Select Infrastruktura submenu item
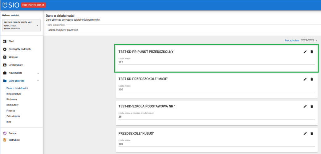The height and width of the screenshot is (154, 321). 14,94
